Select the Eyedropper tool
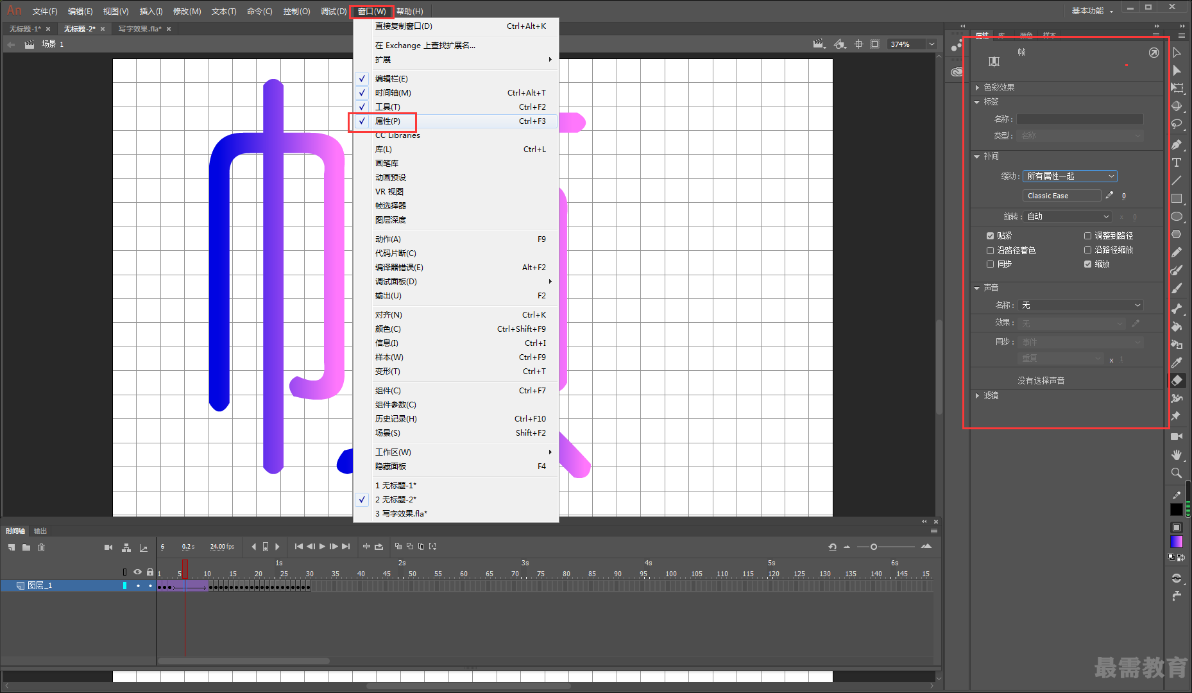Screen dimensions: 1192x693 point(1177,363)
